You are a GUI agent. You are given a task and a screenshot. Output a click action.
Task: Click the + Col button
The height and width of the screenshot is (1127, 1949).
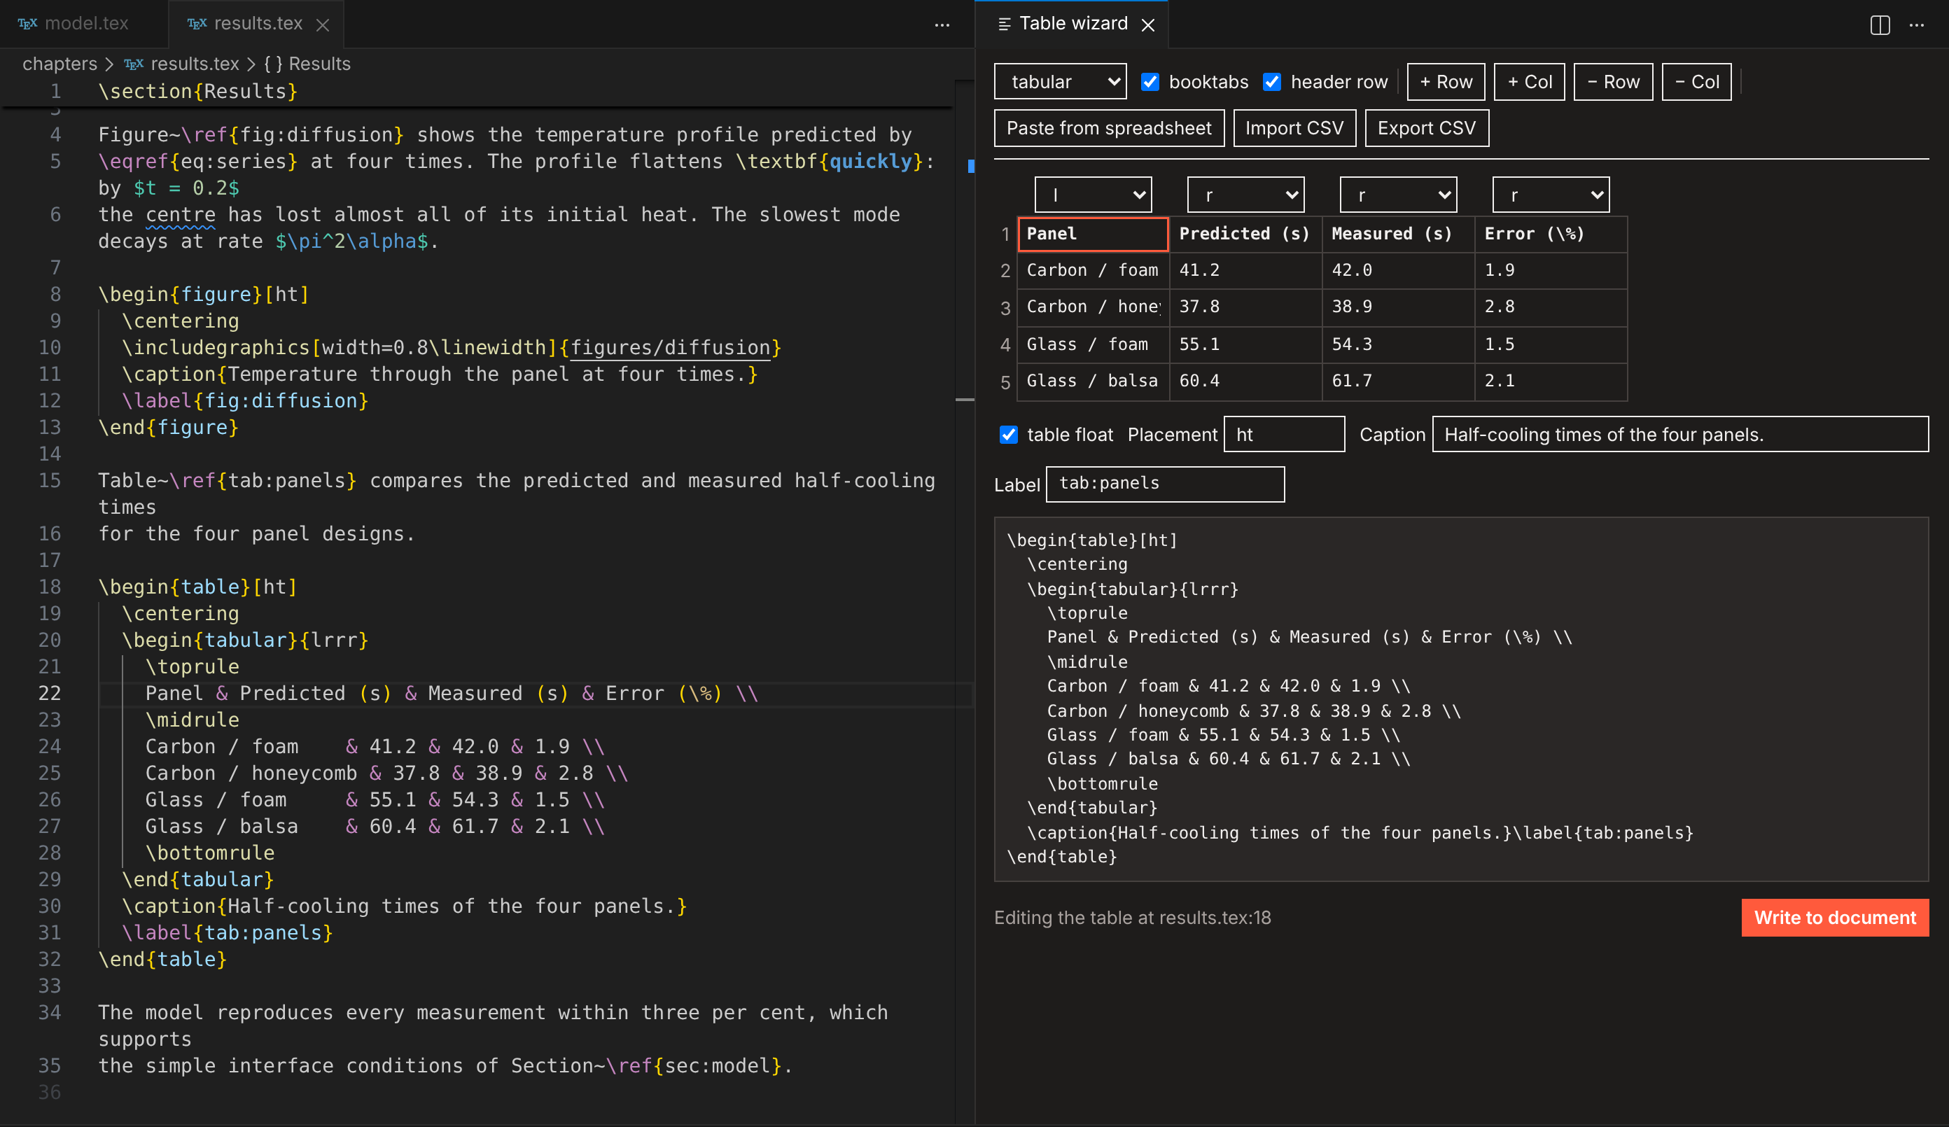coord(1529,82)
